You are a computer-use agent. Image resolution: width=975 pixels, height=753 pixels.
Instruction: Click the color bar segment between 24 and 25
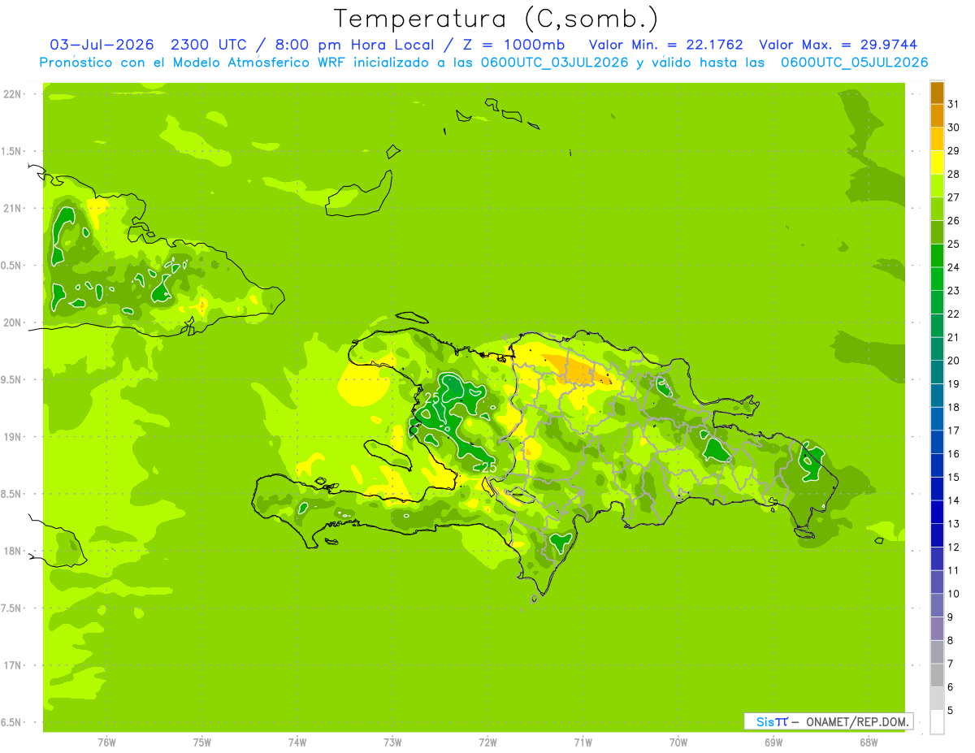(937, 255)
